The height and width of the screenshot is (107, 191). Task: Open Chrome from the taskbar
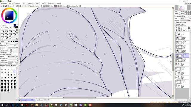coord(22,105)
